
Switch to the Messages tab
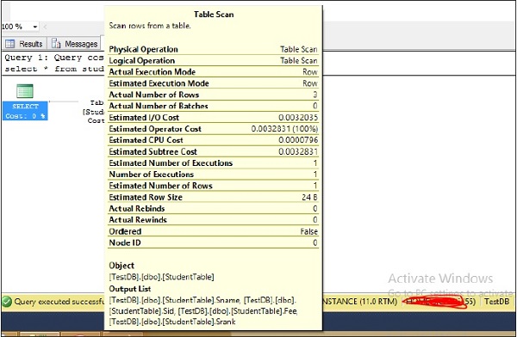[x=74, y=44]
